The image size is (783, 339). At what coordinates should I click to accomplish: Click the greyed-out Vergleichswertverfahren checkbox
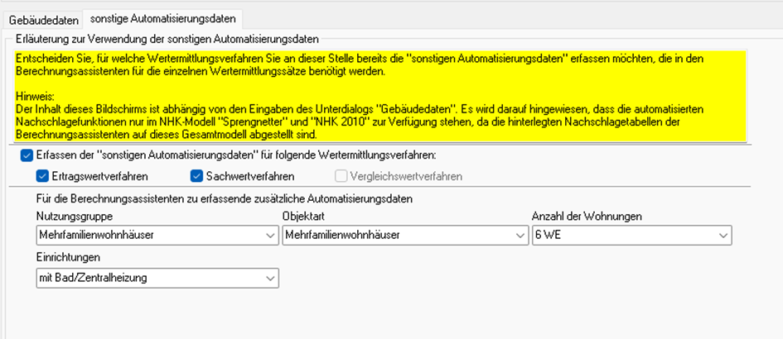coord(341,175)
